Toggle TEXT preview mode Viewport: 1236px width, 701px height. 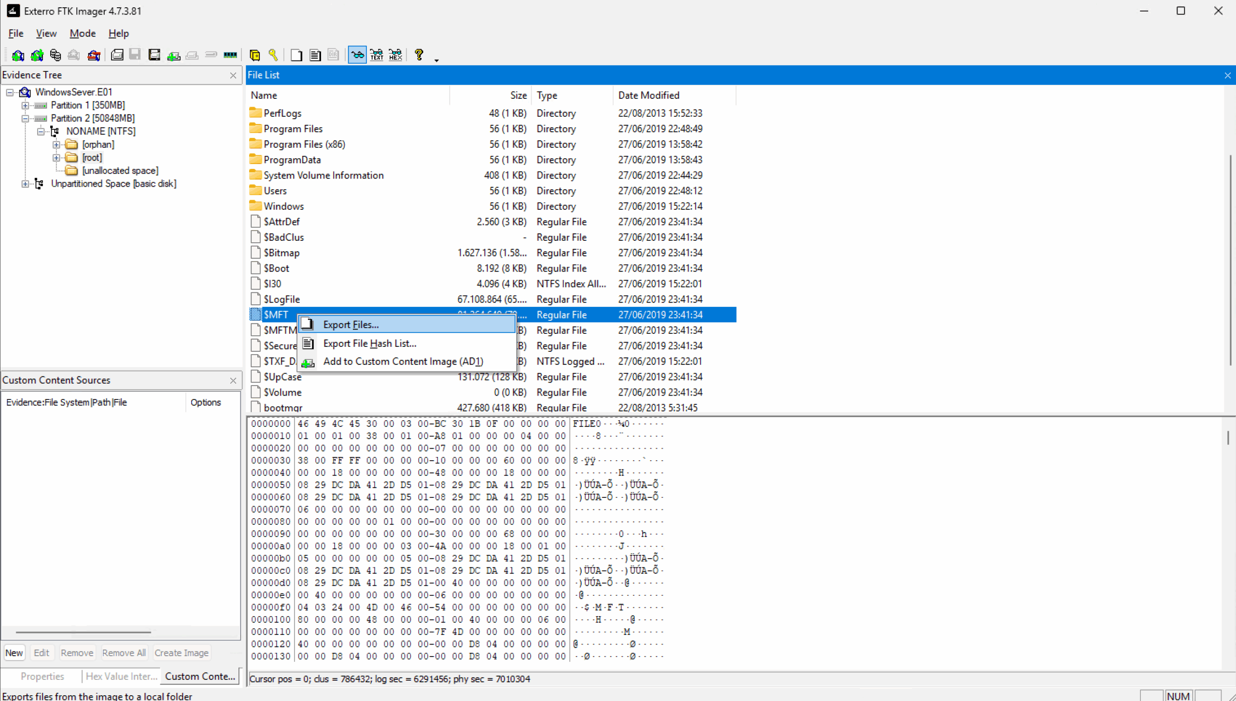click(377, 55)
